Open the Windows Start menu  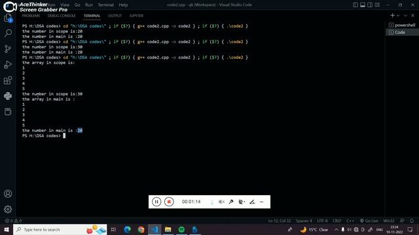click(x=7, y=229)
